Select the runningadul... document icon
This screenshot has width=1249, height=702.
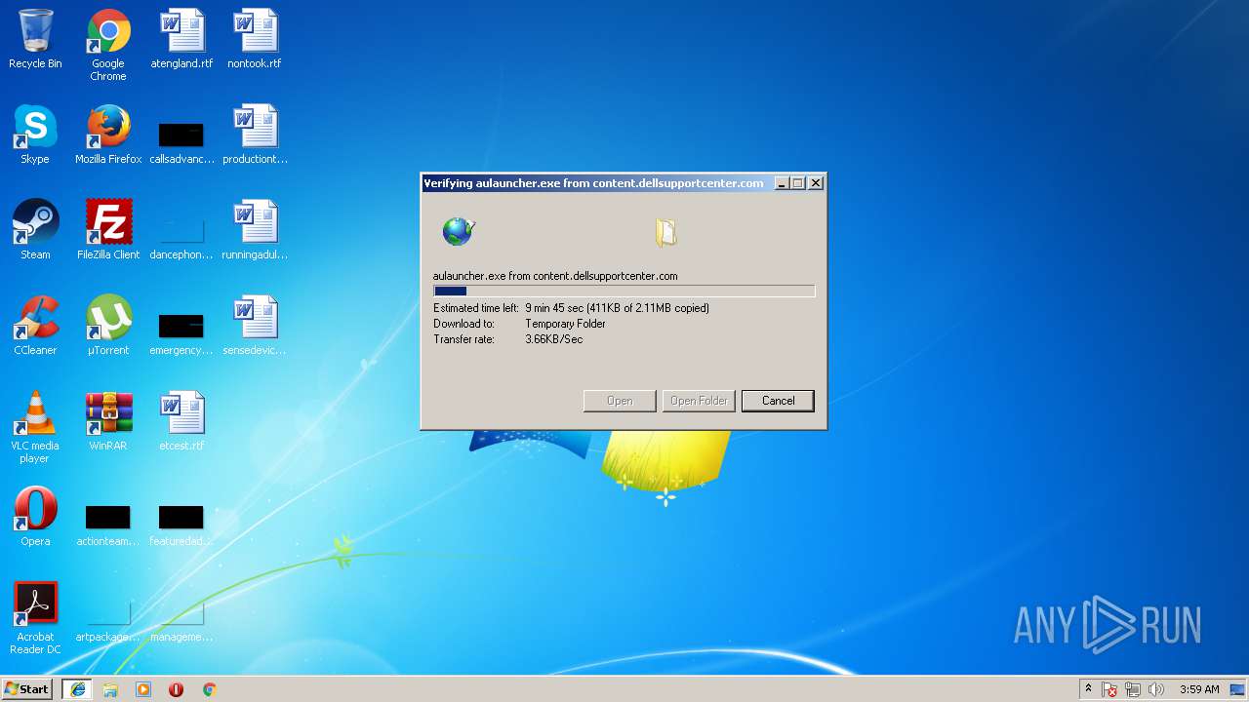255,230
